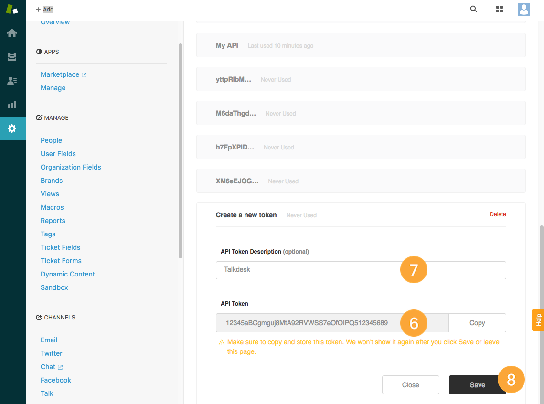
Task: Click the left sidebar scrollbar
Action: 180,150
